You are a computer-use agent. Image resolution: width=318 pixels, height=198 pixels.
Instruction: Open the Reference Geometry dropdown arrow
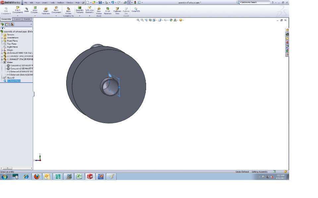(x=89, y=16)
